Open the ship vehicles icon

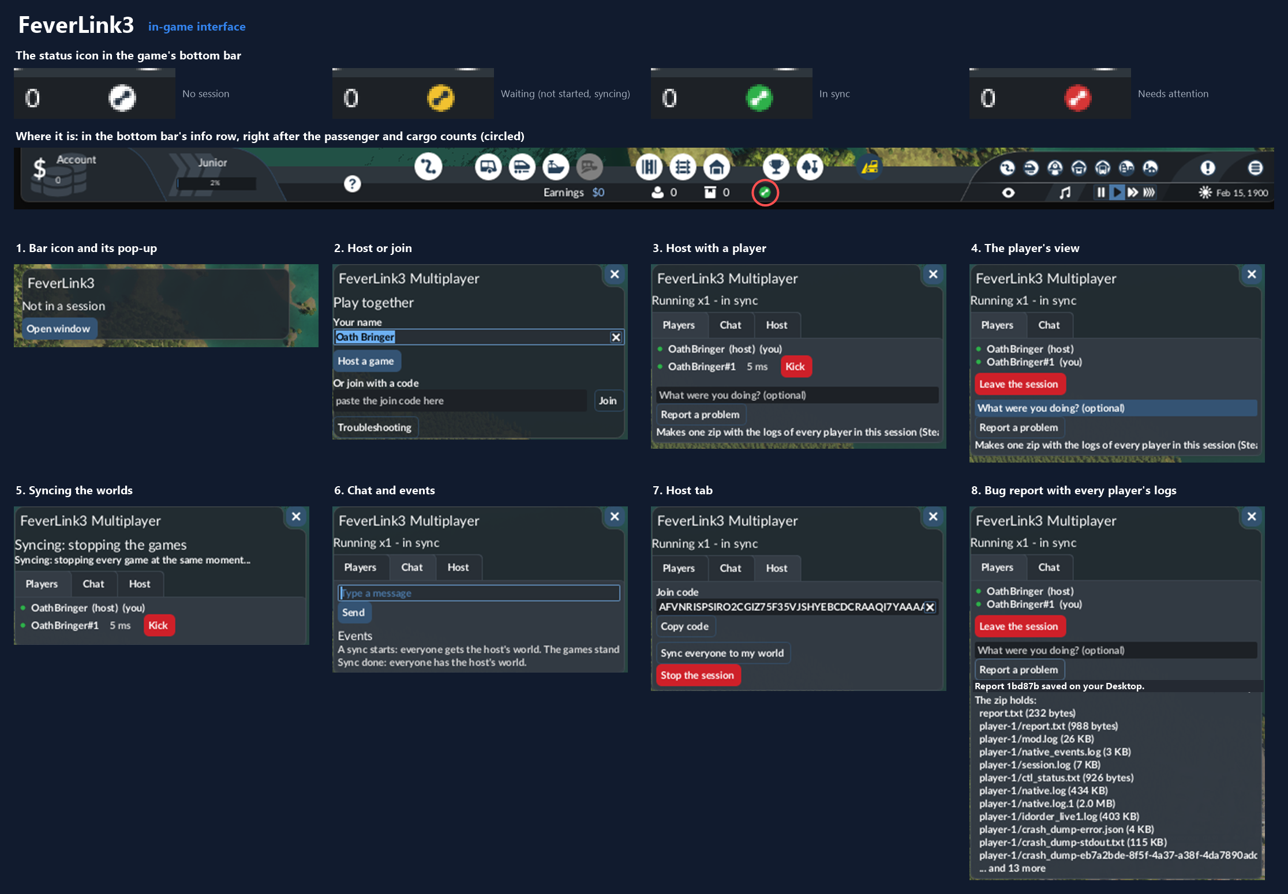[556, 167]
